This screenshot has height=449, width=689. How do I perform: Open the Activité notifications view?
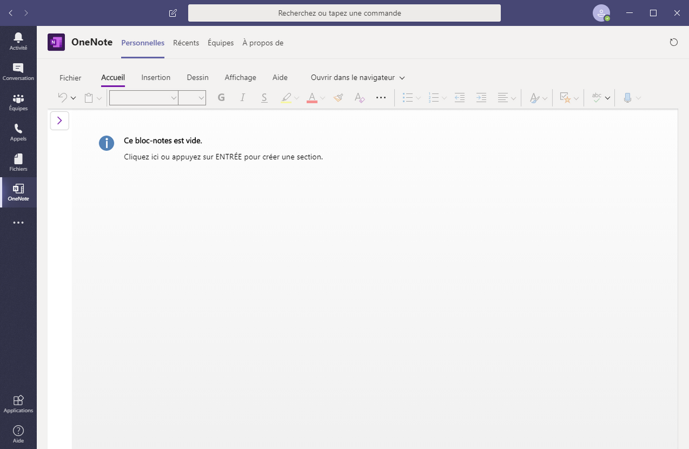click(18, 41)
